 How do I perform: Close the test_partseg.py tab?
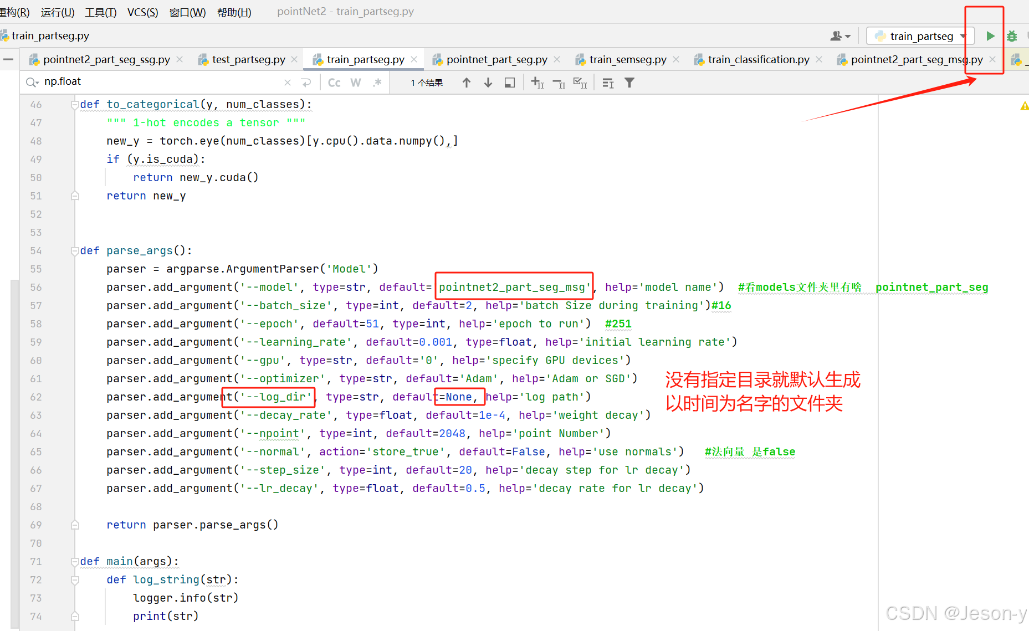(294, 59)
